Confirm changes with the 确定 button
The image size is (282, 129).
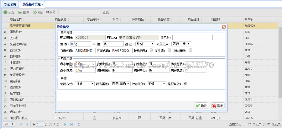(201, 105)
